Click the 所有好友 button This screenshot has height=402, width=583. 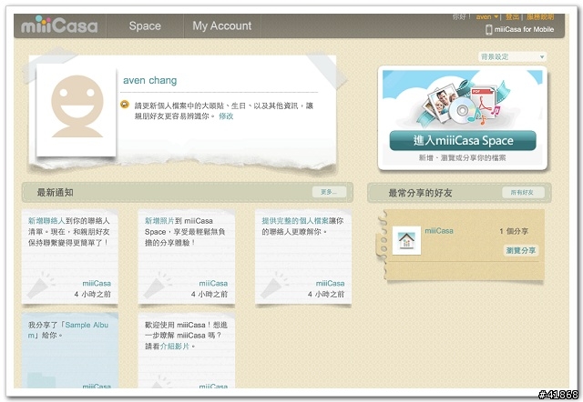522,192
